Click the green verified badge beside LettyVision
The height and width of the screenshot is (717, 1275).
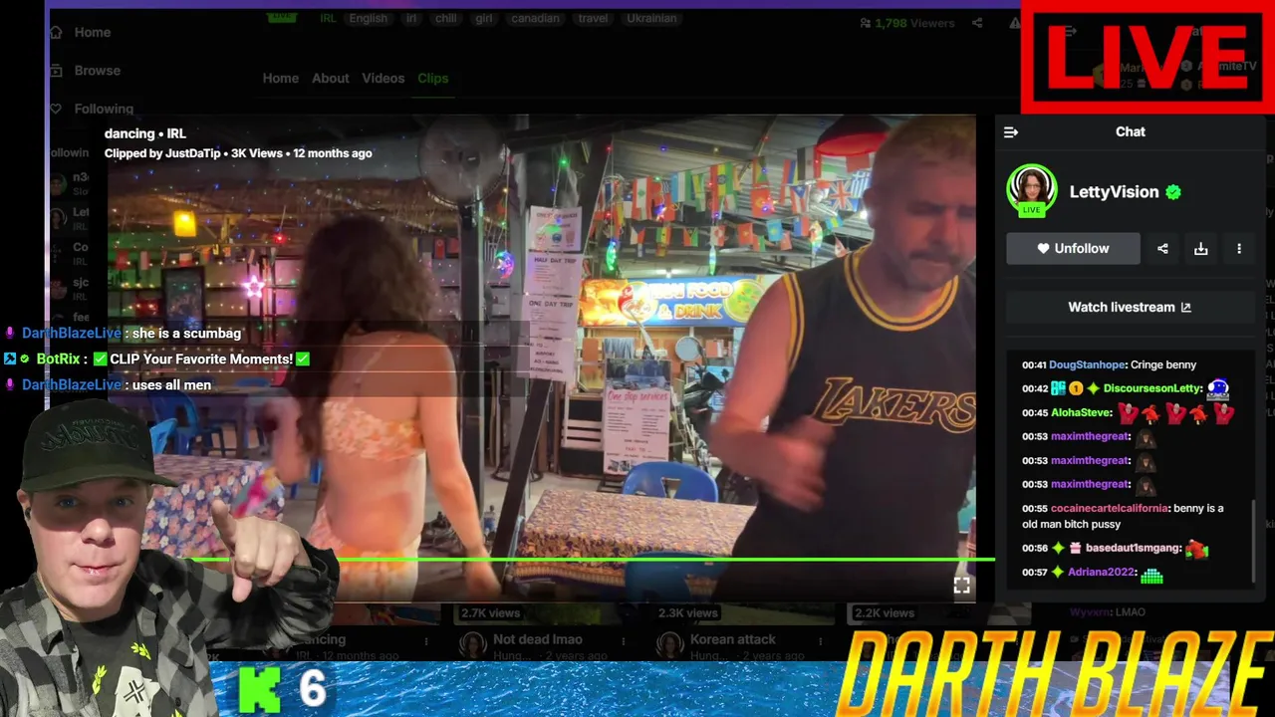(1173, 192)
